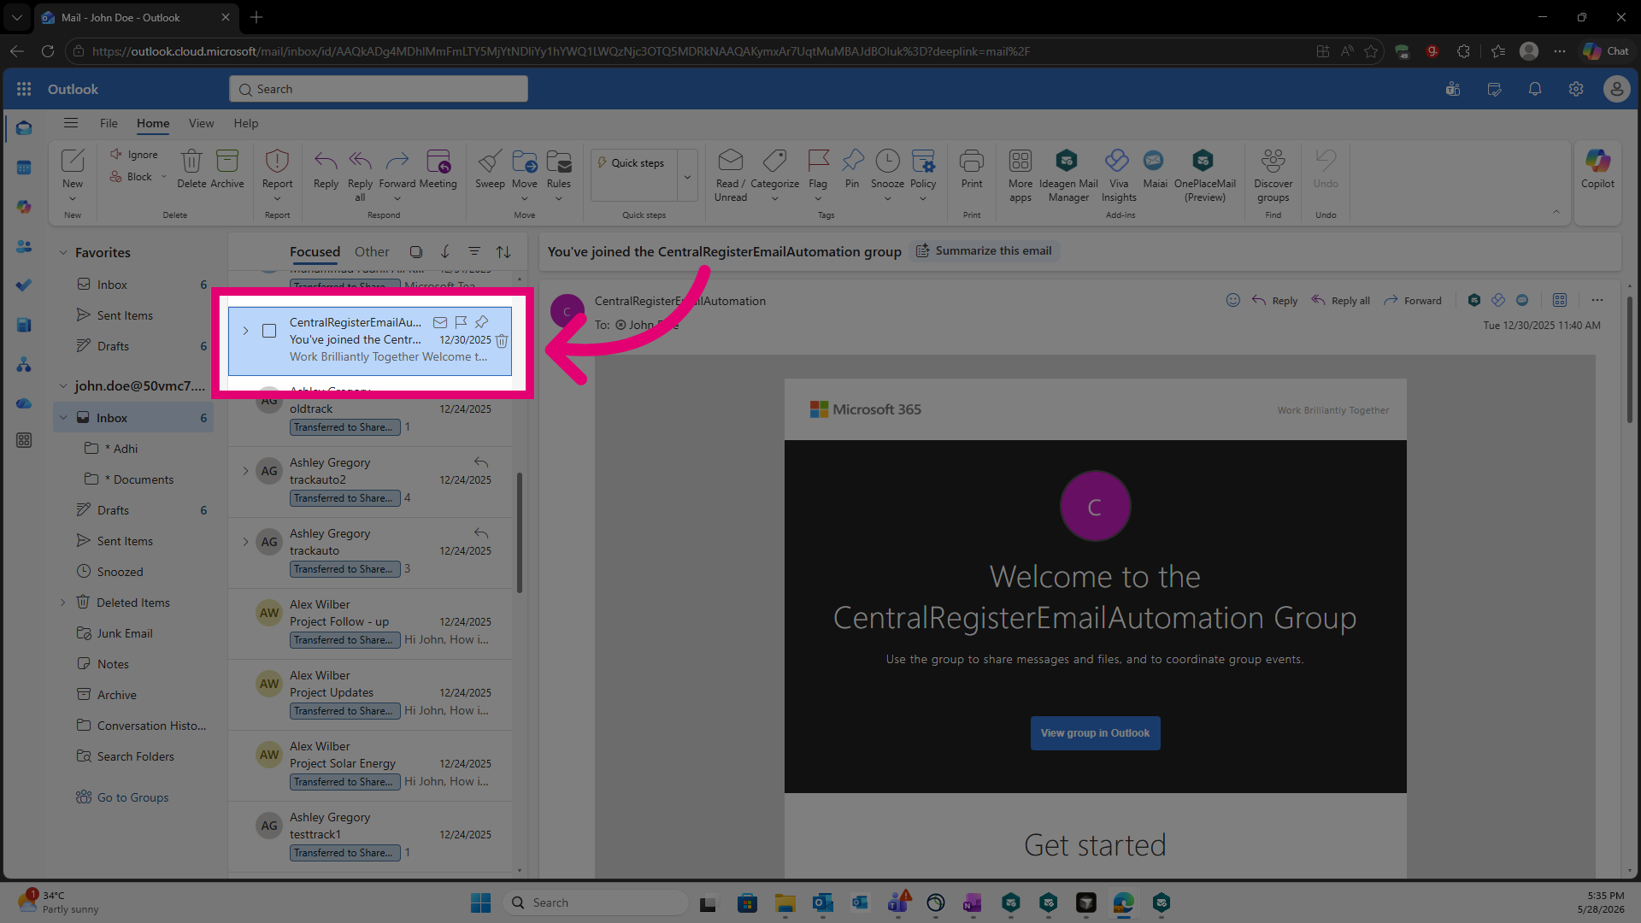Toggle flag on the CentralRegisterEmailAutomation message
This screenshot has width=1641, height=923.
pyautogui.click(x=461, y=322)
